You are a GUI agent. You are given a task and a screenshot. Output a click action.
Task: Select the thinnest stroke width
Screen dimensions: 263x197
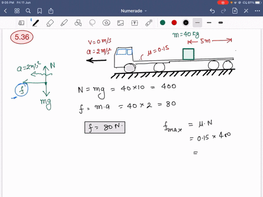point(197,22)
